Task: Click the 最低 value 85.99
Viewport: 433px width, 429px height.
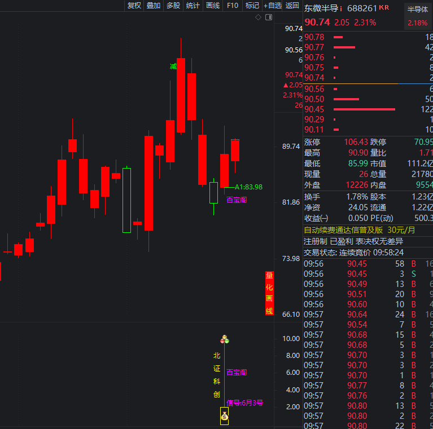Action: click(x=358, y=163)
